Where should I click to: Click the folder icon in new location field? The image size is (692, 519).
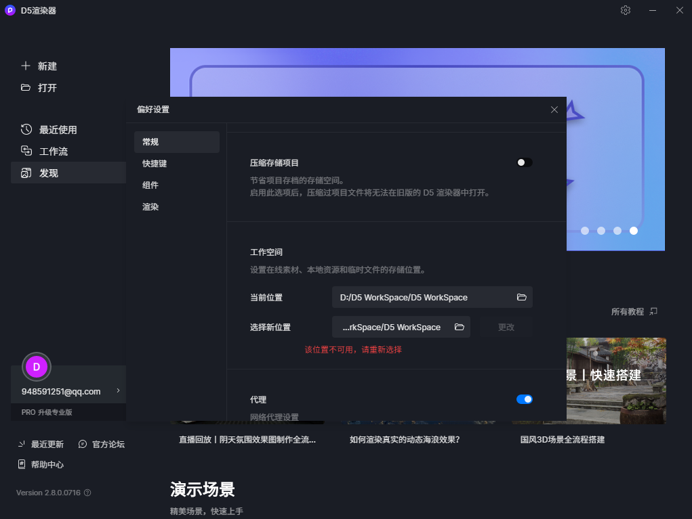pyautogui.click(x=459, y=327)
